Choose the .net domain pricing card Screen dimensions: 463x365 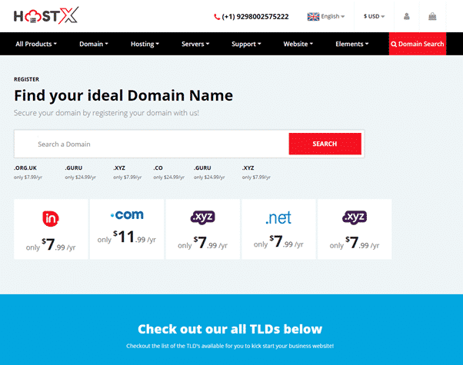click(x=278, y=229)
